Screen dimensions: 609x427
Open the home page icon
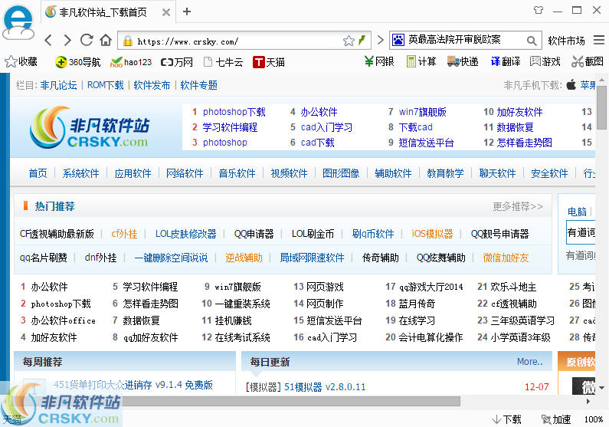106,40
